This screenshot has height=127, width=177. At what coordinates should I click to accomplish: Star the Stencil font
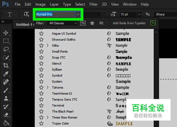click(x=41, y=64)
